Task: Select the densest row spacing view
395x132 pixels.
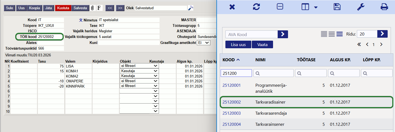Action: tap(324, 34)
